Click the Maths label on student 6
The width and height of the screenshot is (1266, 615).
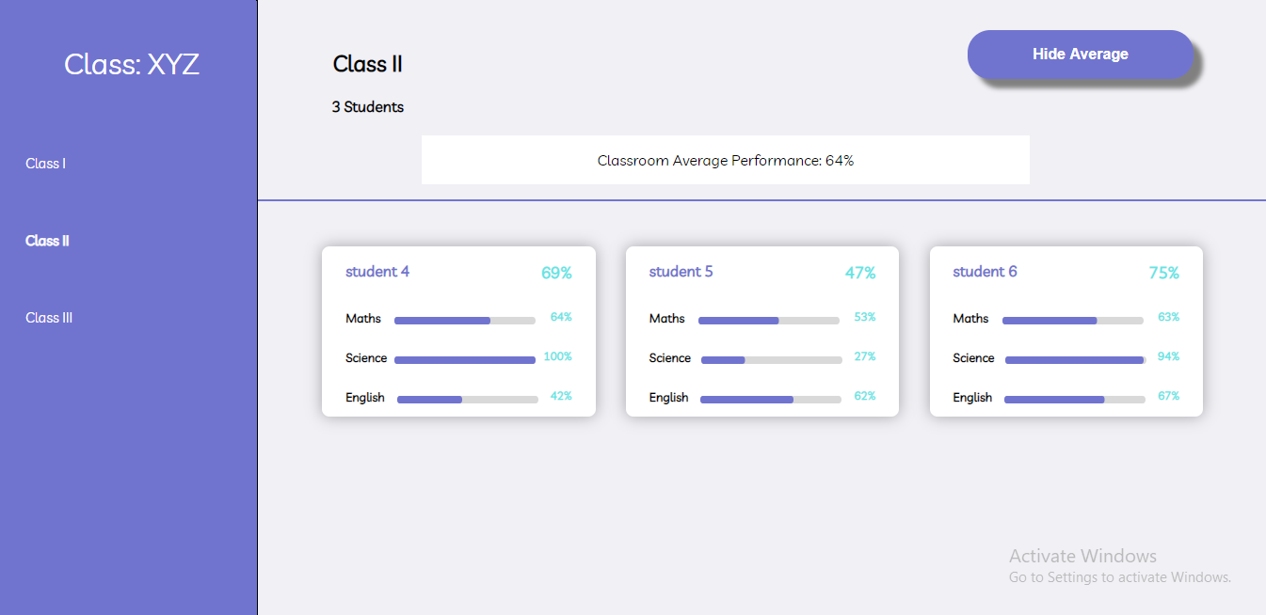click(x=970, y=319)
